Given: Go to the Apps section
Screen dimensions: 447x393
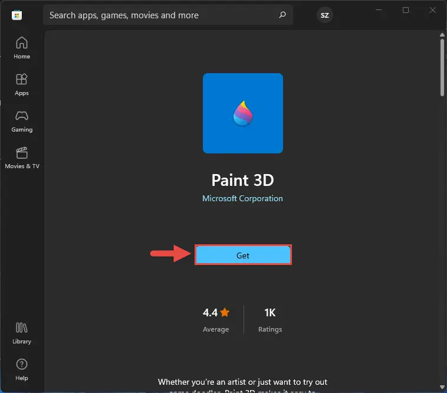Looking at the screenshot, I should coord(22,84).
